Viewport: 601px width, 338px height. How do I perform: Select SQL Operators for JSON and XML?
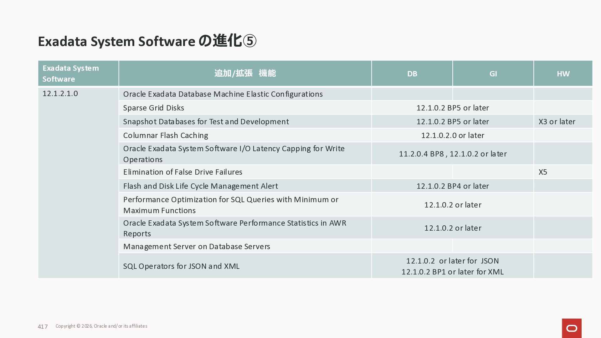181,266
